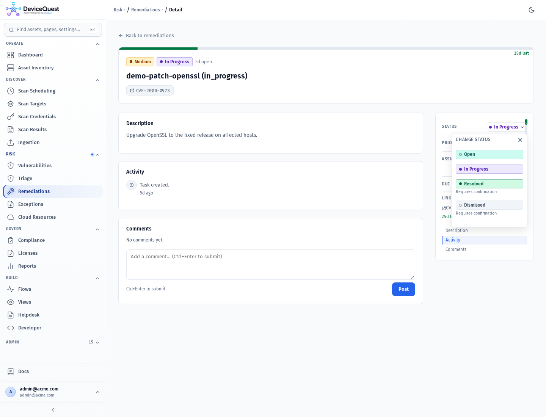Click the Cloud Resources cloud icon
Image resolution: width=546 pixels, height=417 pixels.
[11, 217]
